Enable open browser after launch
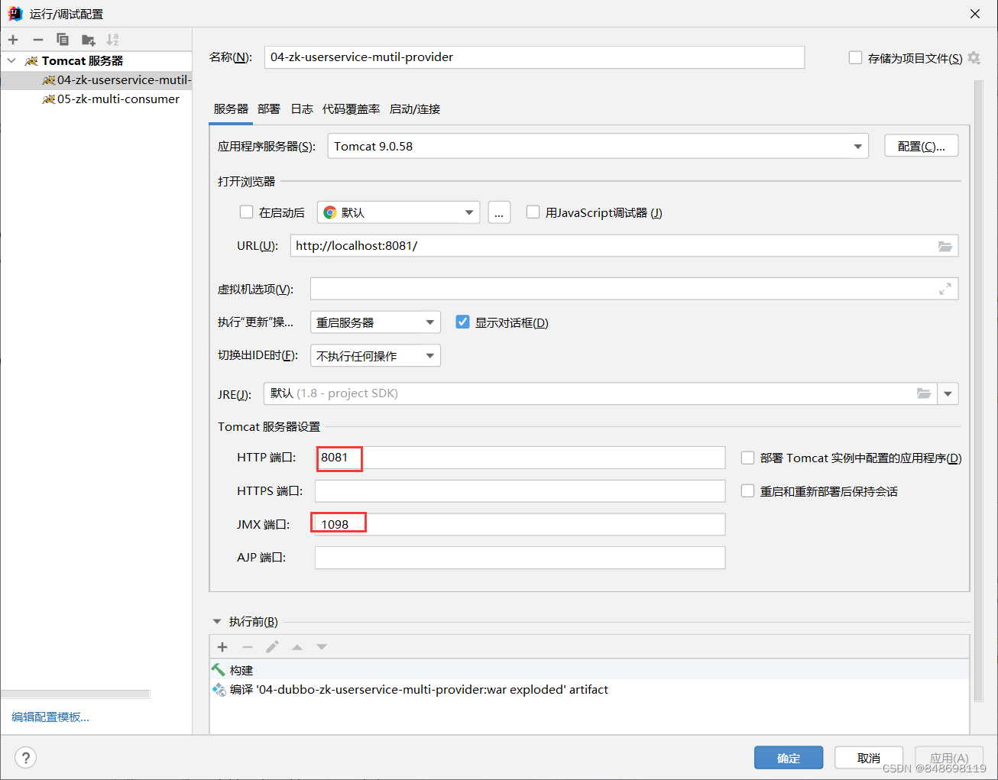 pyautogui.click(x=246, y=212)
